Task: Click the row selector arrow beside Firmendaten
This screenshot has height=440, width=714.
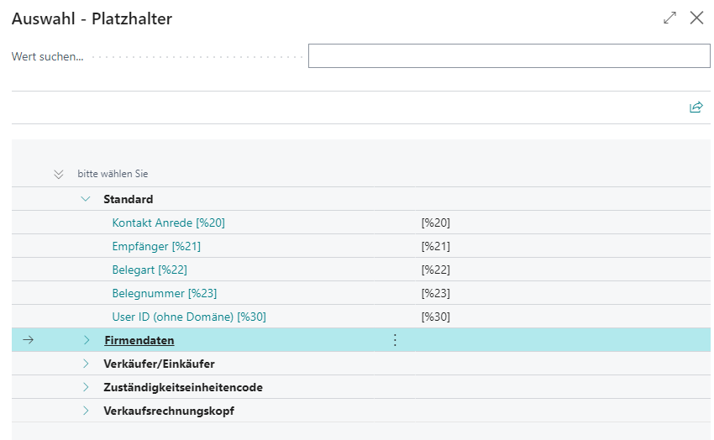Action: [29, 340]
